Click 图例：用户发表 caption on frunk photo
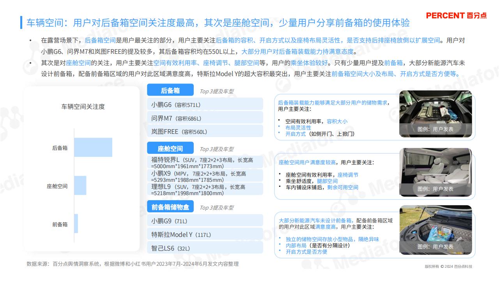499x281 pixels. 435,246
